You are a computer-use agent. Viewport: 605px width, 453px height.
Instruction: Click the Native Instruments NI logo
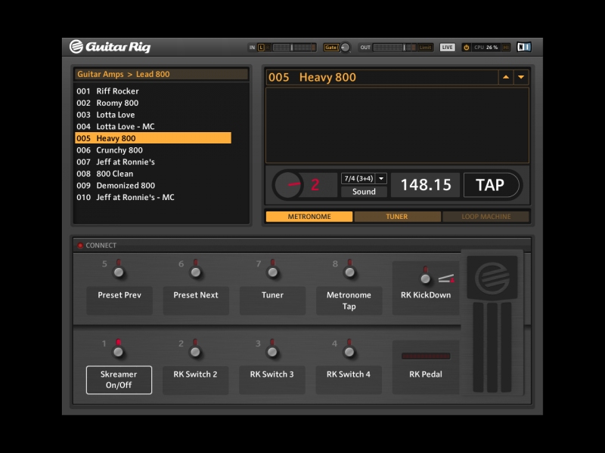click(x=523, y=47)
